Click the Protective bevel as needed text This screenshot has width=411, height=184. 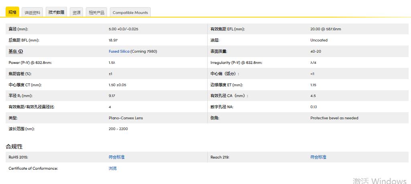334,118
